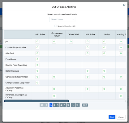Screen dimensions: 129x123
Task: Toggle Conductivity Controller alert for HW Boiler
Action: 88,47
